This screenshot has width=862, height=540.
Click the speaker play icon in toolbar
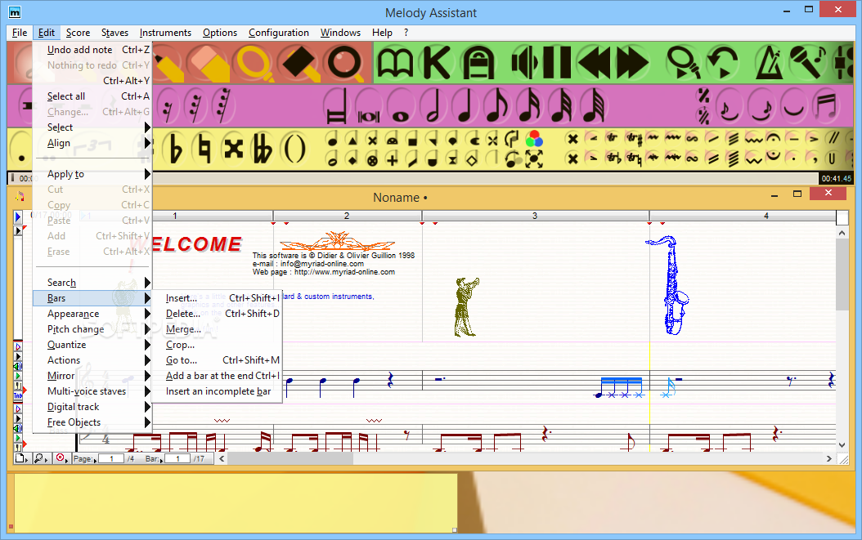[x=523, y=63]
